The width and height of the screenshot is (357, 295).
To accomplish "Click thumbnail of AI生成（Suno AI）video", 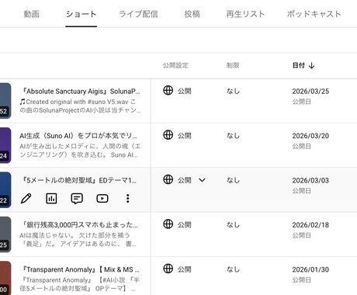I will pos(5,145).
